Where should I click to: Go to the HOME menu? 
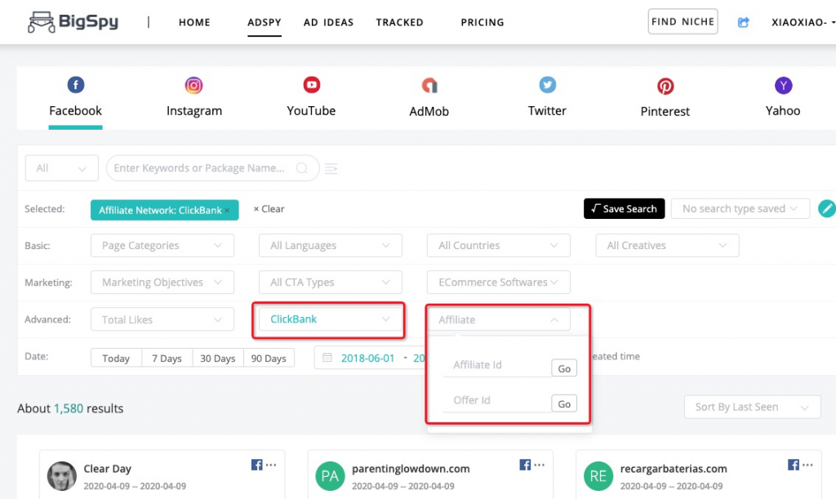194,22
